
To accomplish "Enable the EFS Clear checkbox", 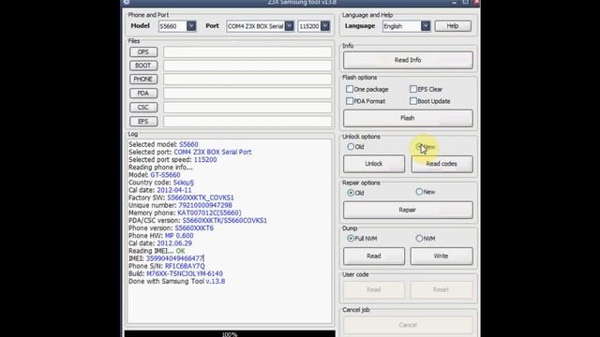I will (412, 89).
